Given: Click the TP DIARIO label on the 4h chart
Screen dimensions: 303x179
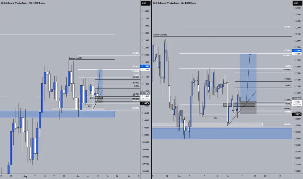Looking at the screenshot, I should 287,55.
